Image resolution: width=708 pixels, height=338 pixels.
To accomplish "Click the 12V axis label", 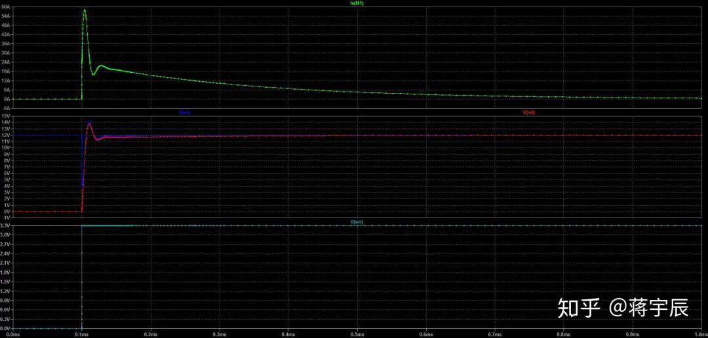I will click(7, 135).
